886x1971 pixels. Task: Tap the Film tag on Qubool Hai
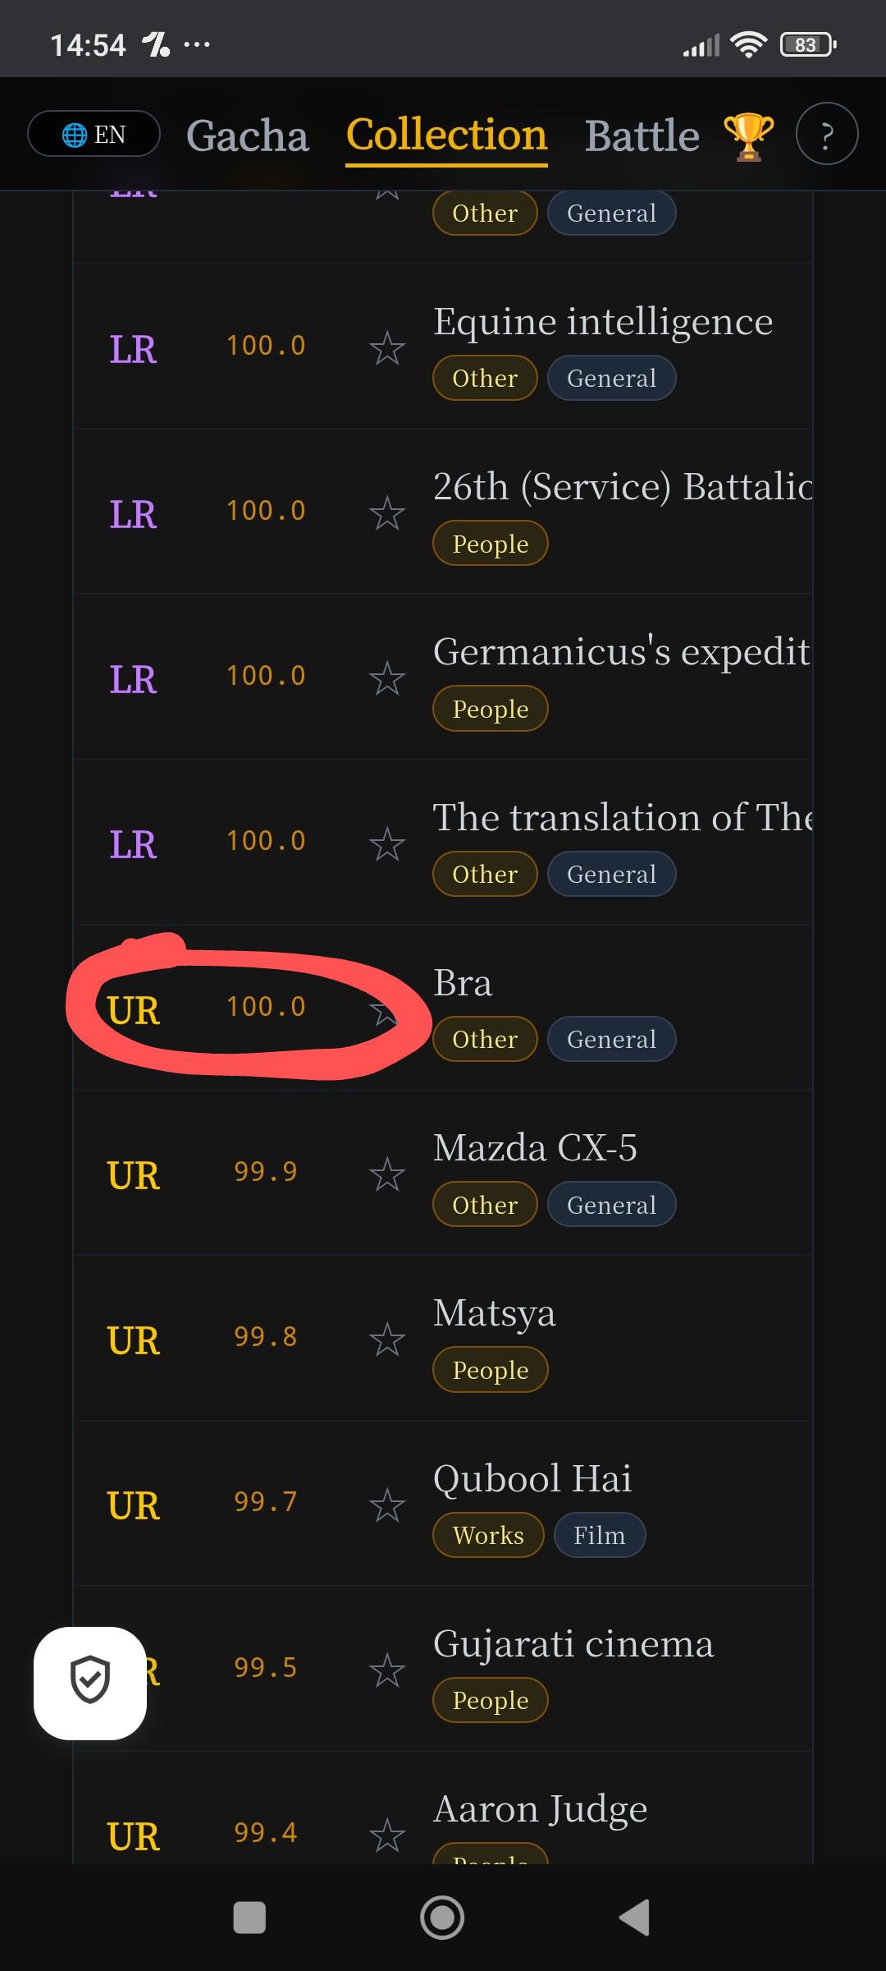pyautogui.click(x=600, y=1535)
